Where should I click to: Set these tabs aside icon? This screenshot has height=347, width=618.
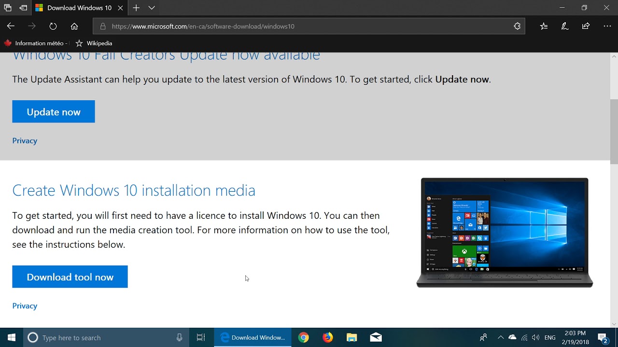23,8
